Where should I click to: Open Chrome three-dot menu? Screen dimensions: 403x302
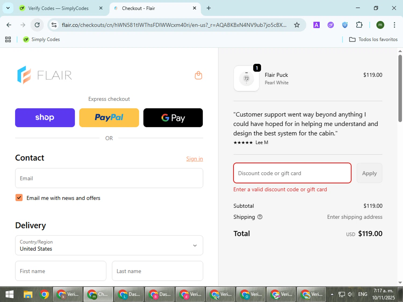[394, 25]
